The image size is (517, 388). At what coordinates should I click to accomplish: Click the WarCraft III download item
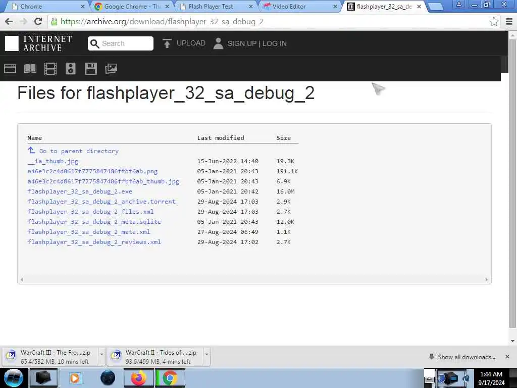pos(51,357)
